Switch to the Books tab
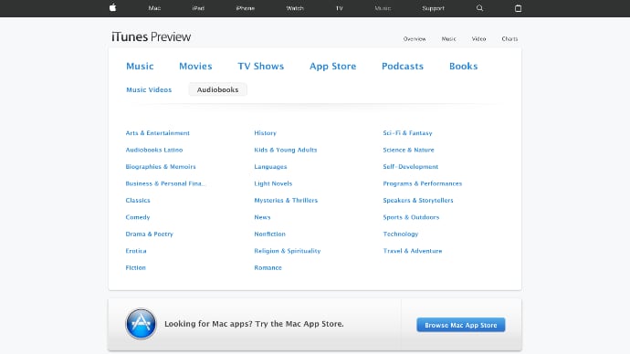This screenshot has height=354, width=630. coord(463,67)
